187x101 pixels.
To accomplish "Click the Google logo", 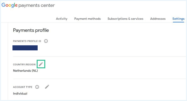I will 10,5.
